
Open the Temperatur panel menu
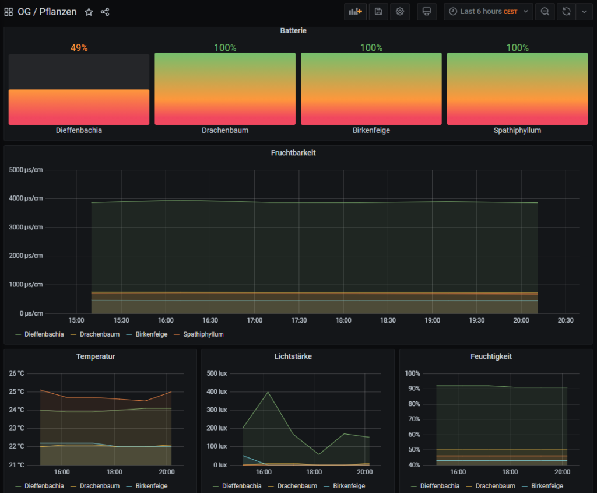(96, 356)
